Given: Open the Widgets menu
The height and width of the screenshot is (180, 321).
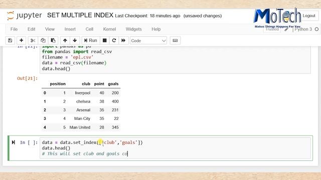Looking at the screenshot, I should coord(134,29).
